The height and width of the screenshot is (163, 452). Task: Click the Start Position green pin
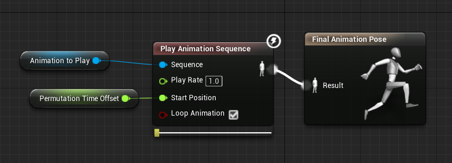[163, 98]
